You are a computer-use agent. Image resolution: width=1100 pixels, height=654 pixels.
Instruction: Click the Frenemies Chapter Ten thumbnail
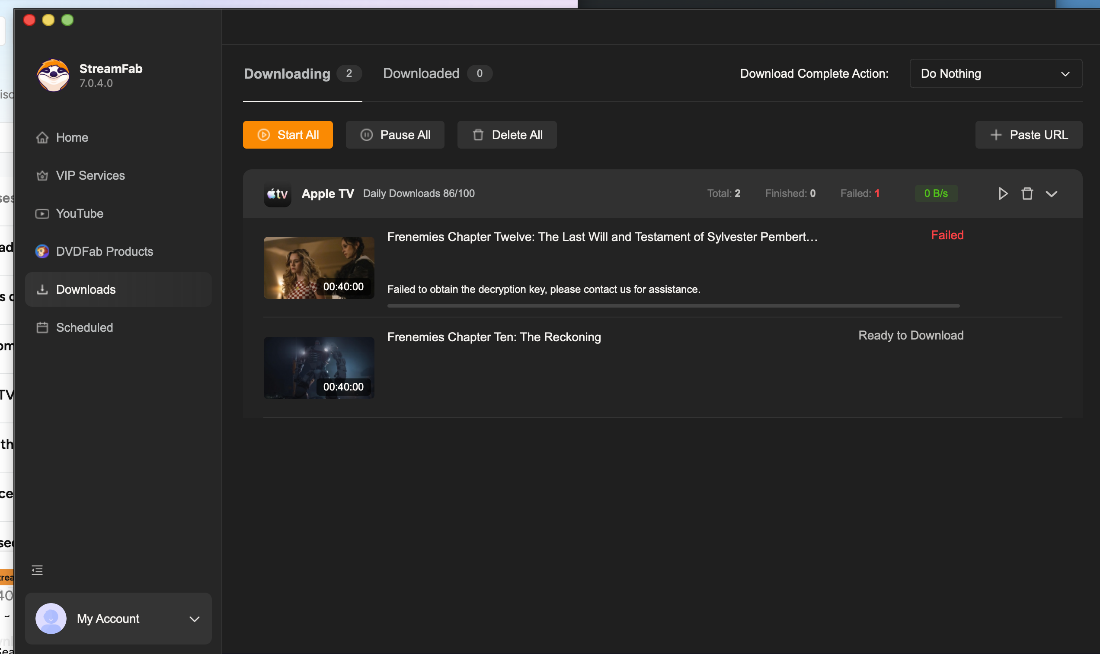click(x=319, y=368)
